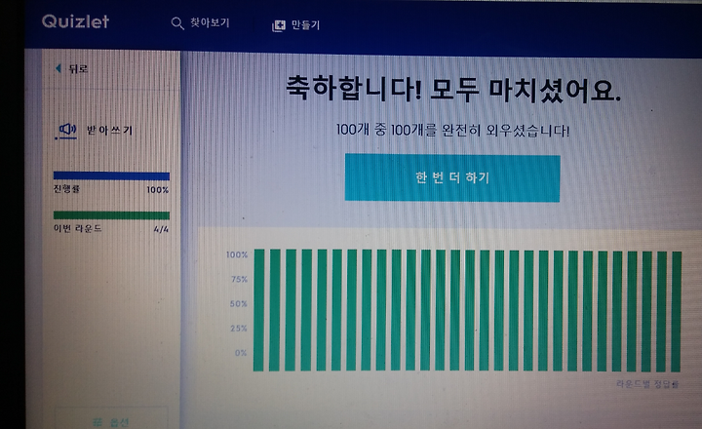This screenshot has width=702, height=429.
Task: Click the 25% axis label
Action: [239, 329]
